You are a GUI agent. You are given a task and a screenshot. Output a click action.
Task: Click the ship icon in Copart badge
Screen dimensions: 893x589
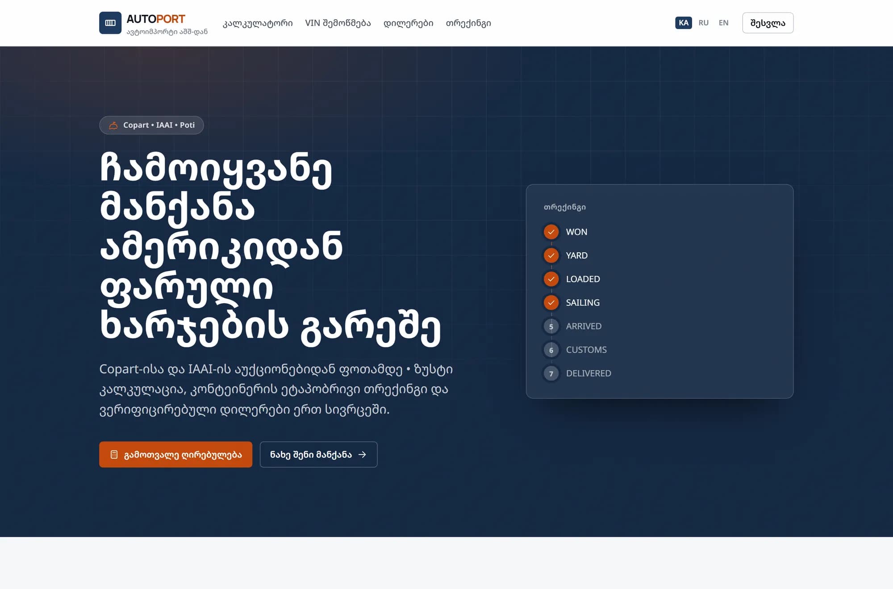[x=113, y=125]
